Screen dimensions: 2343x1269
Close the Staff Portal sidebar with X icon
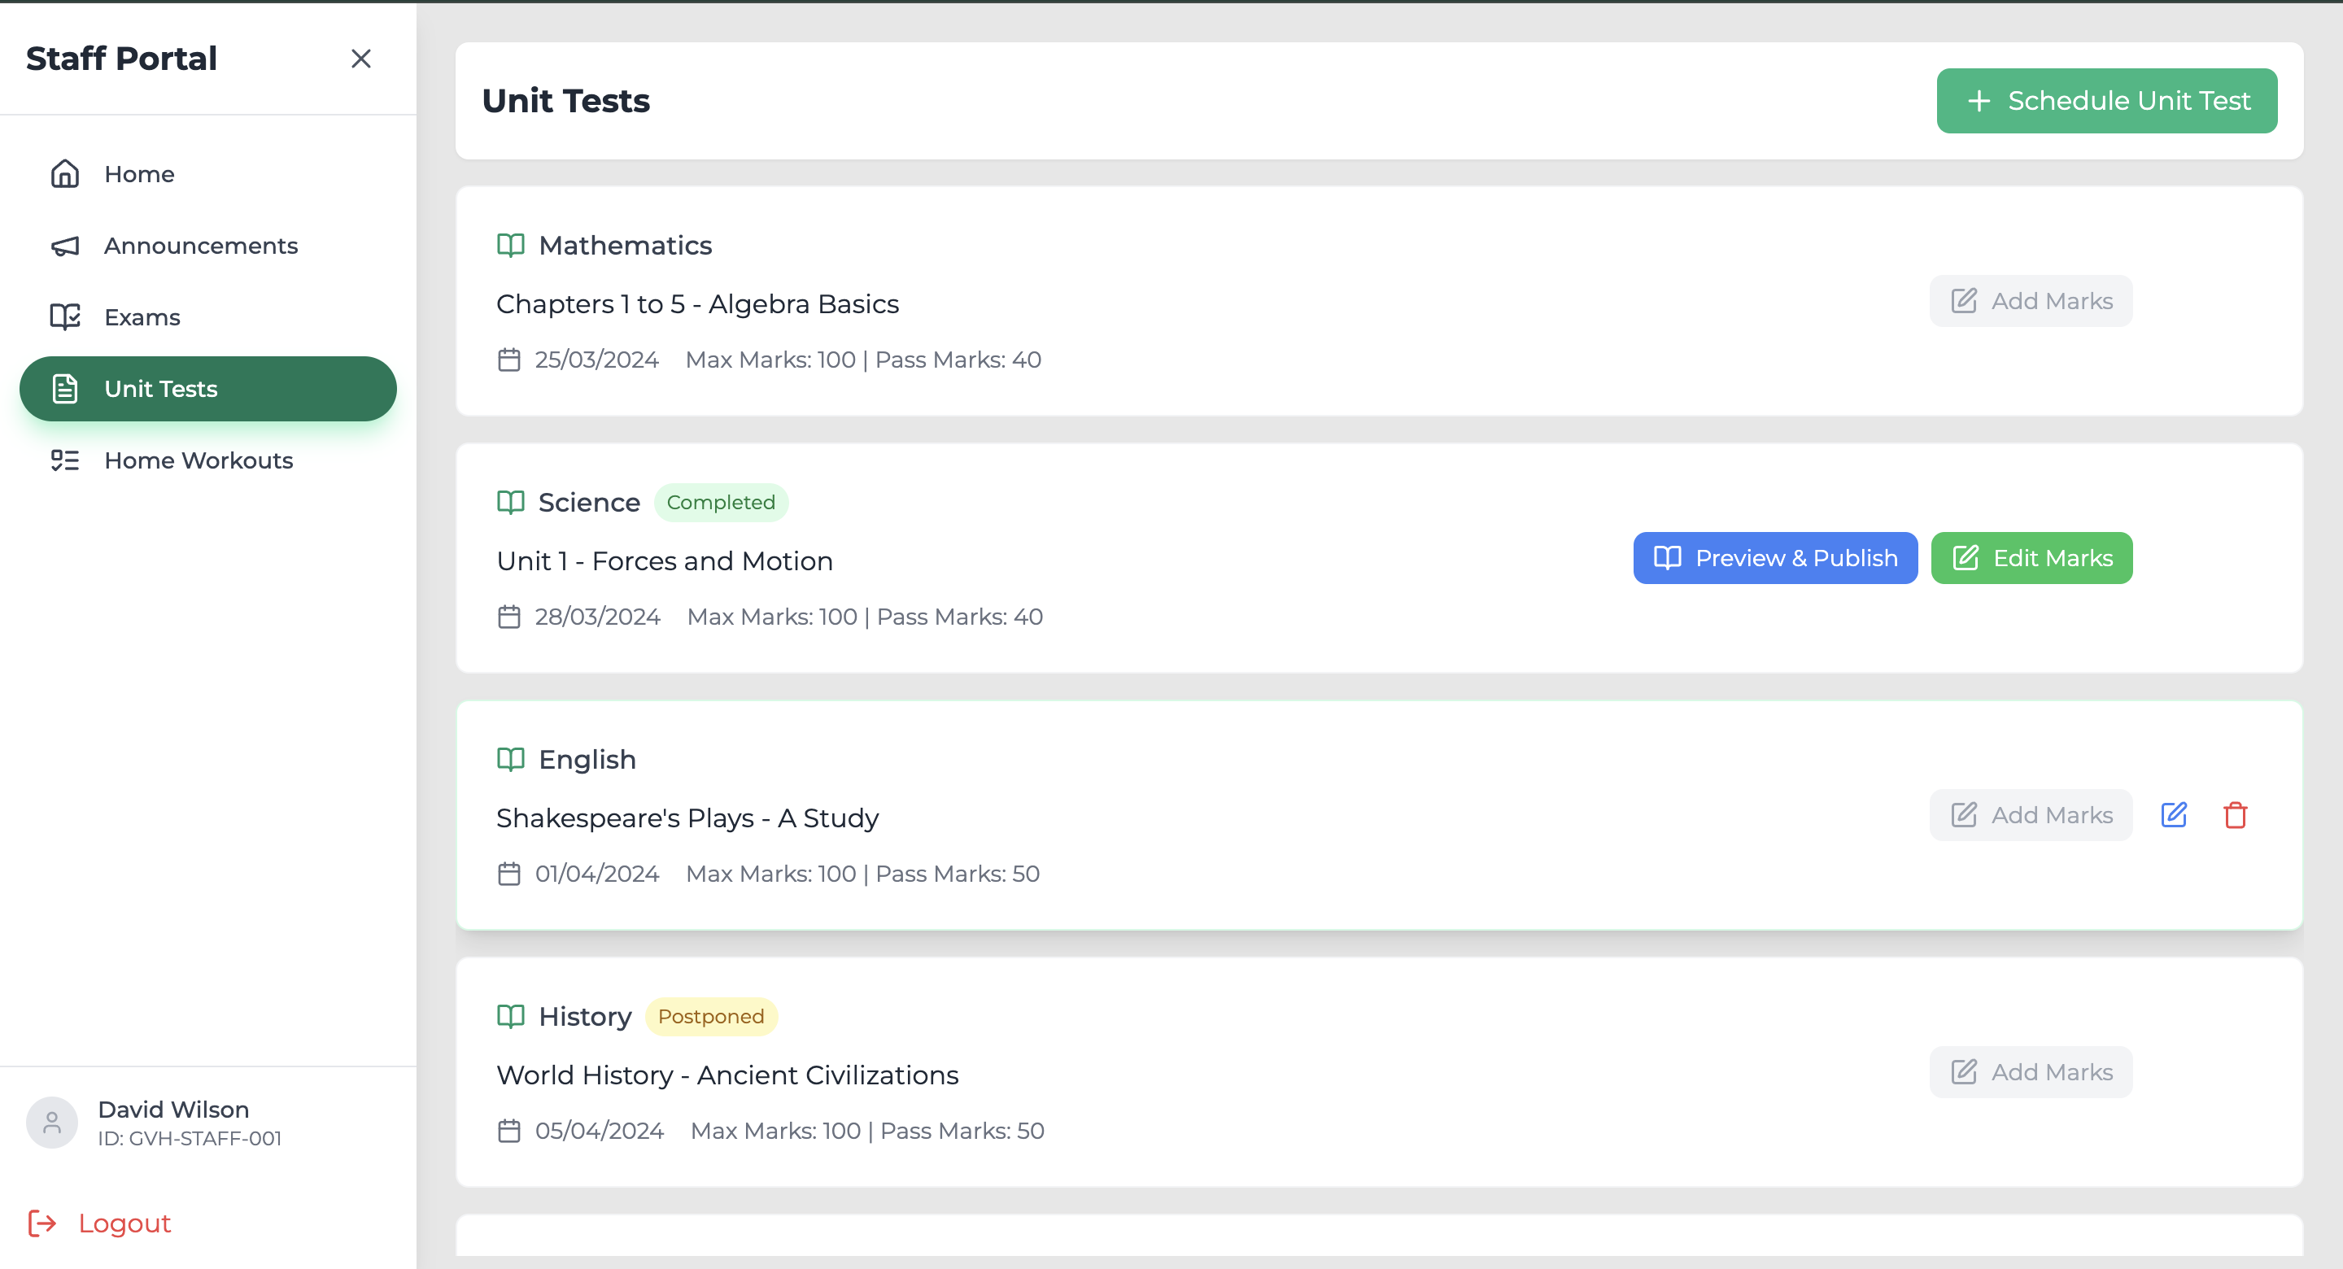point(361,59)
